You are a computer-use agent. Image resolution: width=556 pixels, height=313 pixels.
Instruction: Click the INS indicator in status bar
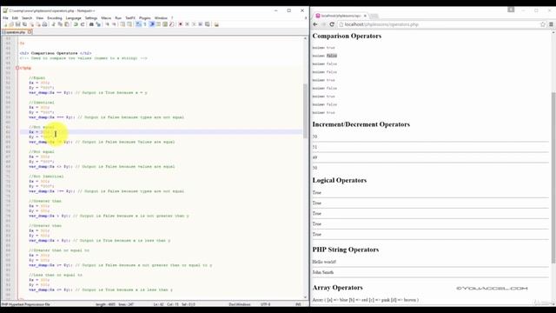coord(298,304)
